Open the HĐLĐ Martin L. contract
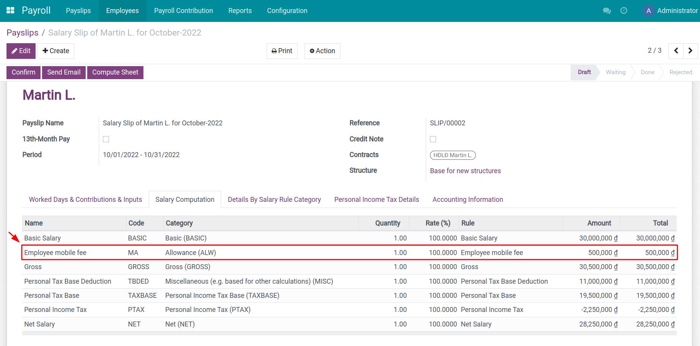 [453, 155]
